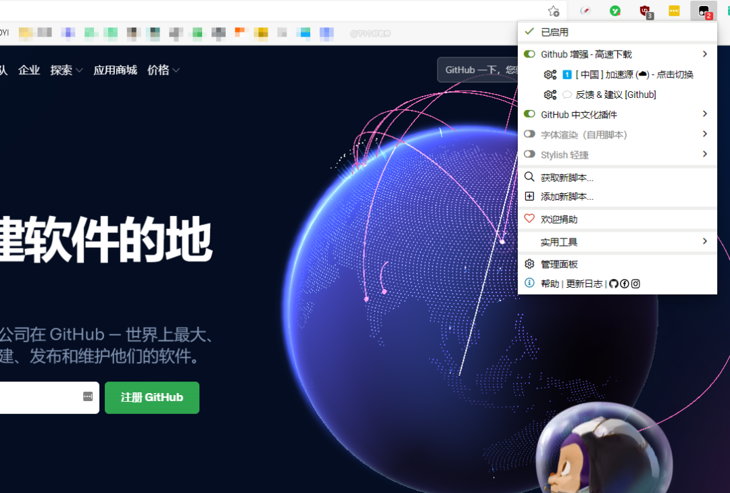
Task: Click the Instagram icon in Tampermonkey footer
Action: click(x=635, y=284)
